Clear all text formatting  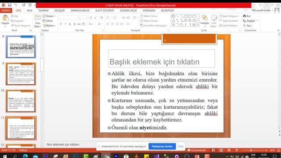click(101, 18)
